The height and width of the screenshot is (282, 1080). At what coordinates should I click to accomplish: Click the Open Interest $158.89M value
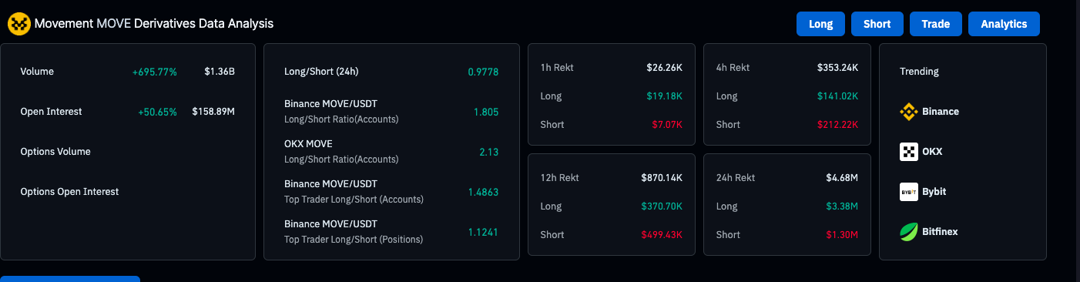point(213,112)
